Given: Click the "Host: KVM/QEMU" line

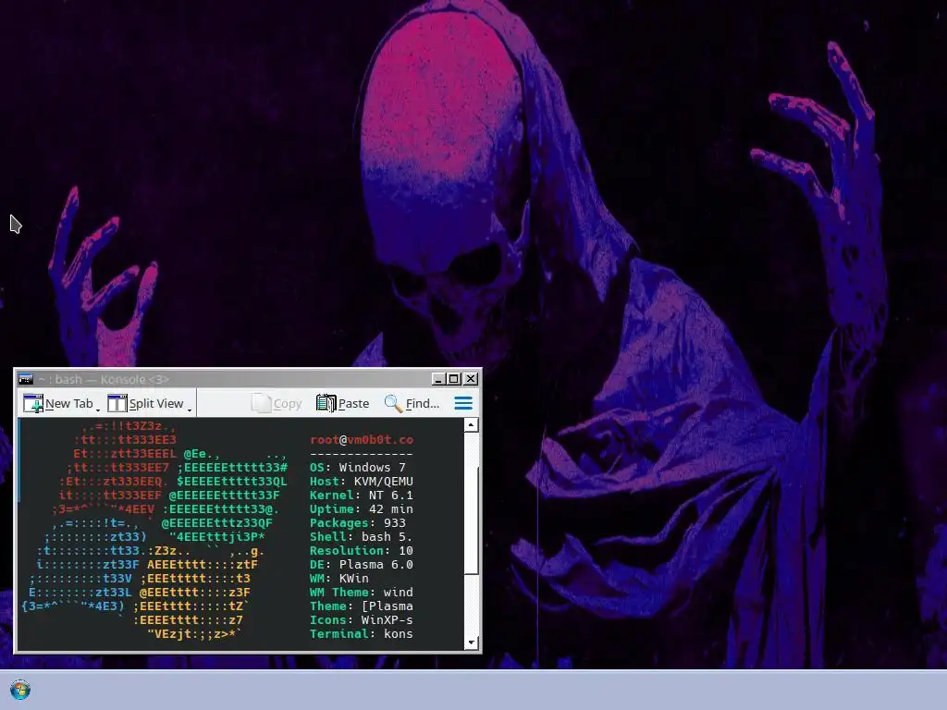Looking at the screenshot, I should click(x=362, y=481).
